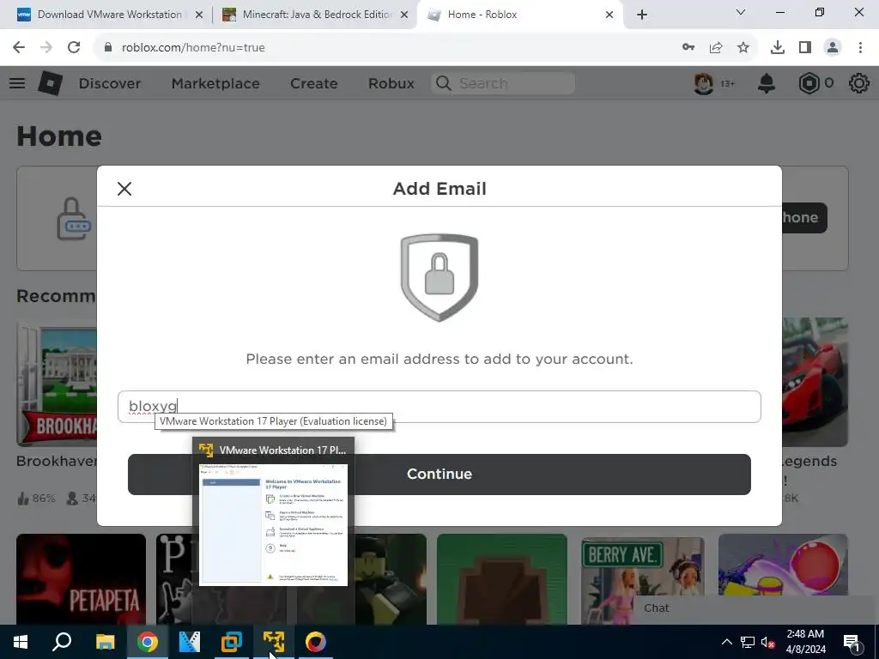
Task: Open the Windows Start menu
Action: point(21,642)
